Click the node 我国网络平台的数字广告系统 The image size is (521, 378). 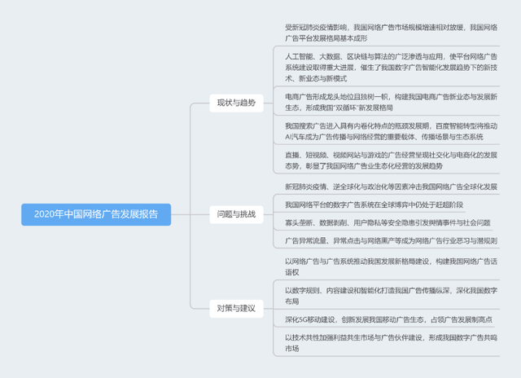point(374,204)
